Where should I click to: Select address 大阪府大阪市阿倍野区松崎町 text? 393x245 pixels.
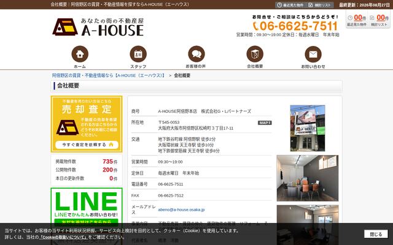pos(195,128)
